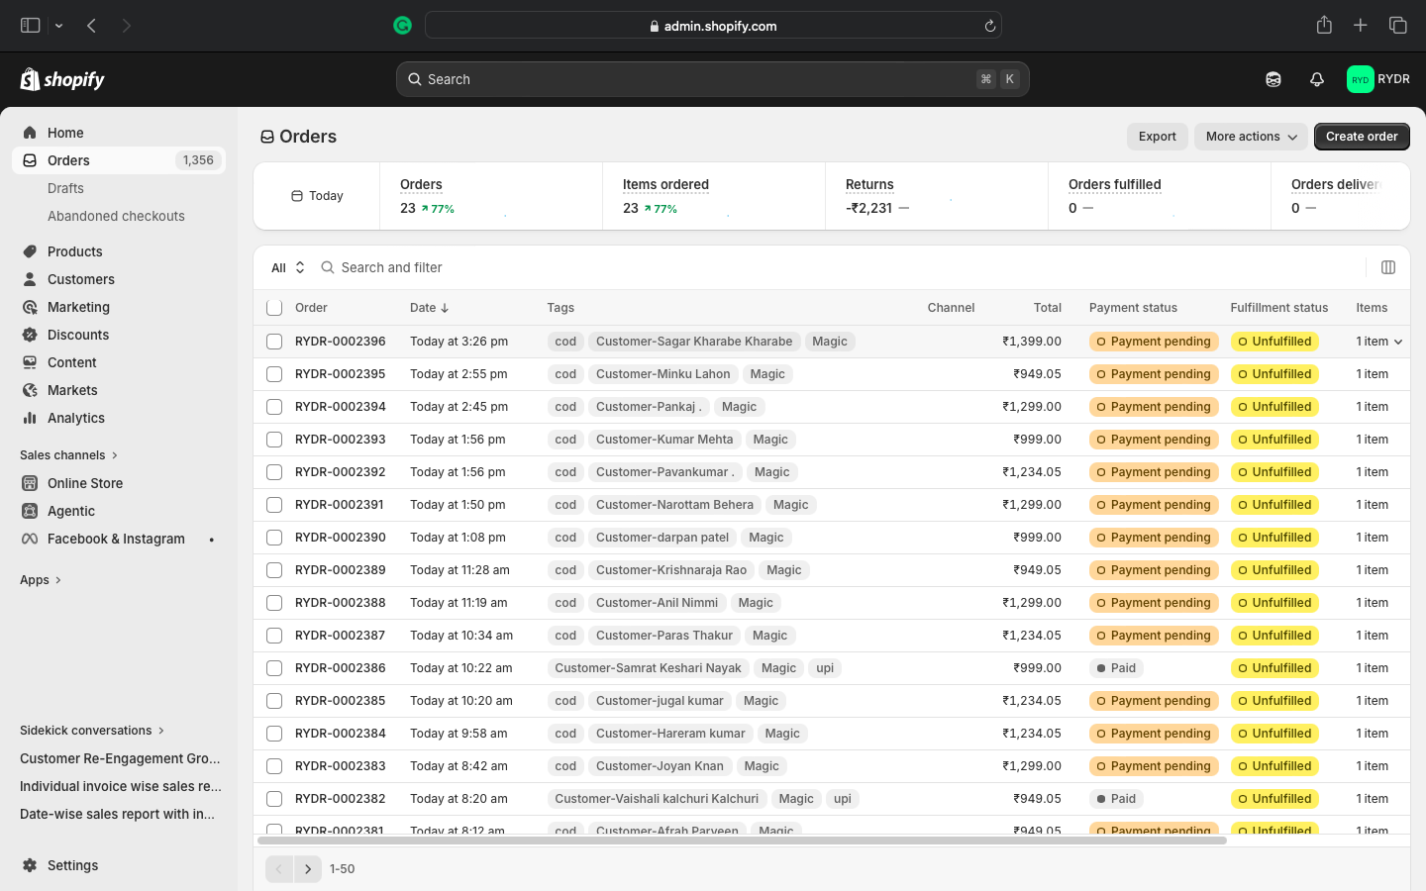
Task: Click the Facebook & Instagram Meta icon
Action: 30,539
